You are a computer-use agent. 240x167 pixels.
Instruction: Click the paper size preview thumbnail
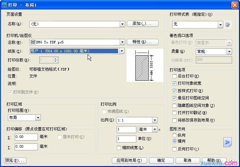pyautogui.click(x=145, y=65)
